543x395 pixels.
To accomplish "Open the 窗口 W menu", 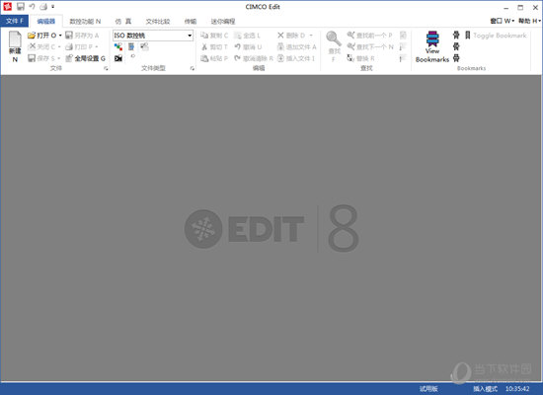I will click(x=503, y=21).
